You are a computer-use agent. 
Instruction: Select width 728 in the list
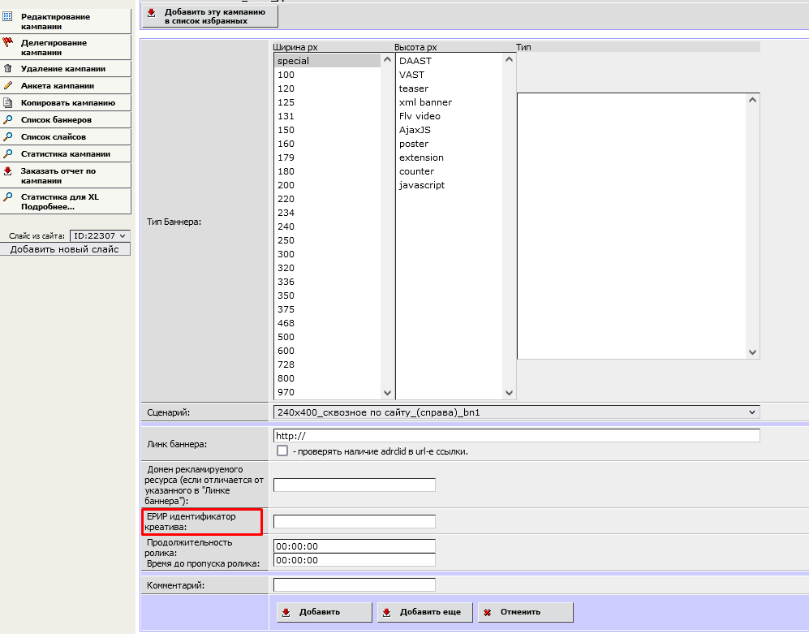[x=328, y=364]
